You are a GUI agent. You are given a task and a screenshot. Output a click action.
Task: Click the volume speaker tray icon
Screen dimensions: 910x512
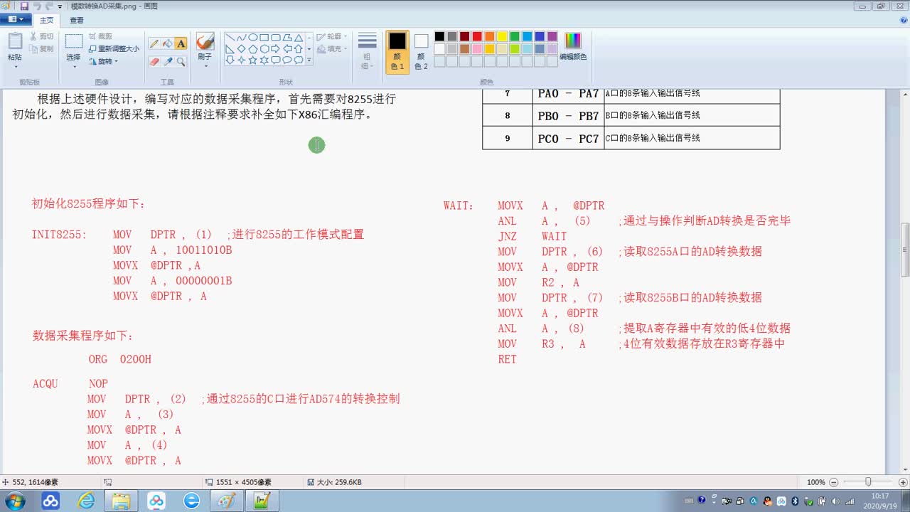tap(835, 501)
